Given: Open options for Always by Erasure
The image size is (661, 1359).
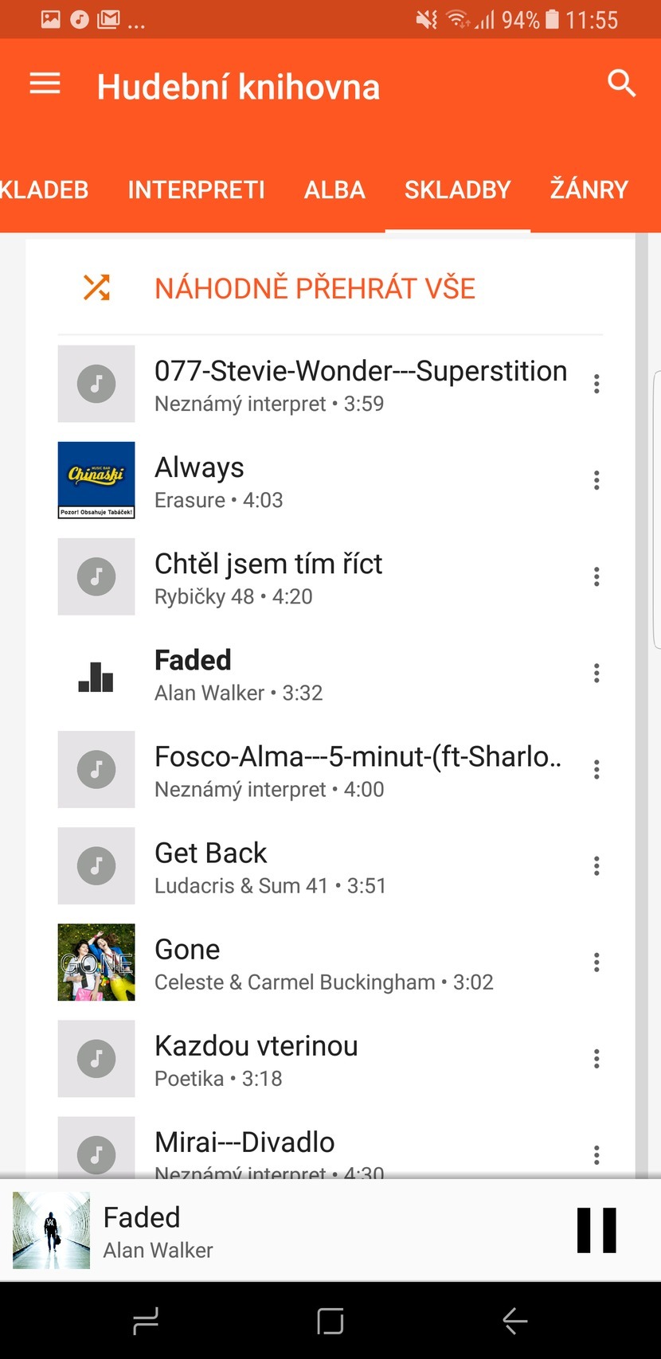Looking at the screenshot, I should point(596,480).
